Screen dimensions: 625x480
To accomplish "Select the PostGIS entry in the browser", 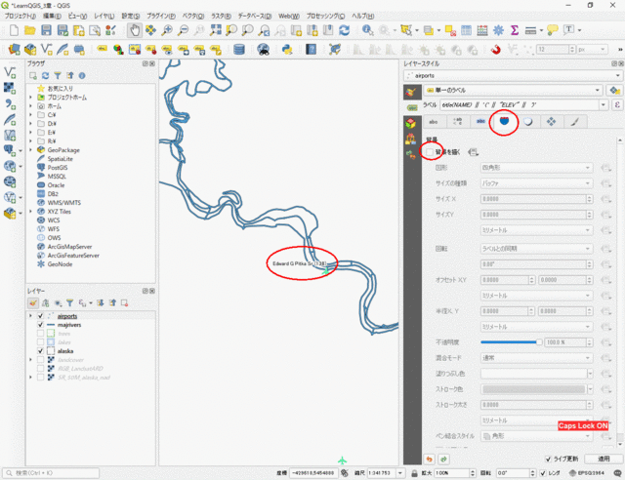I will (x=58, y=168).
